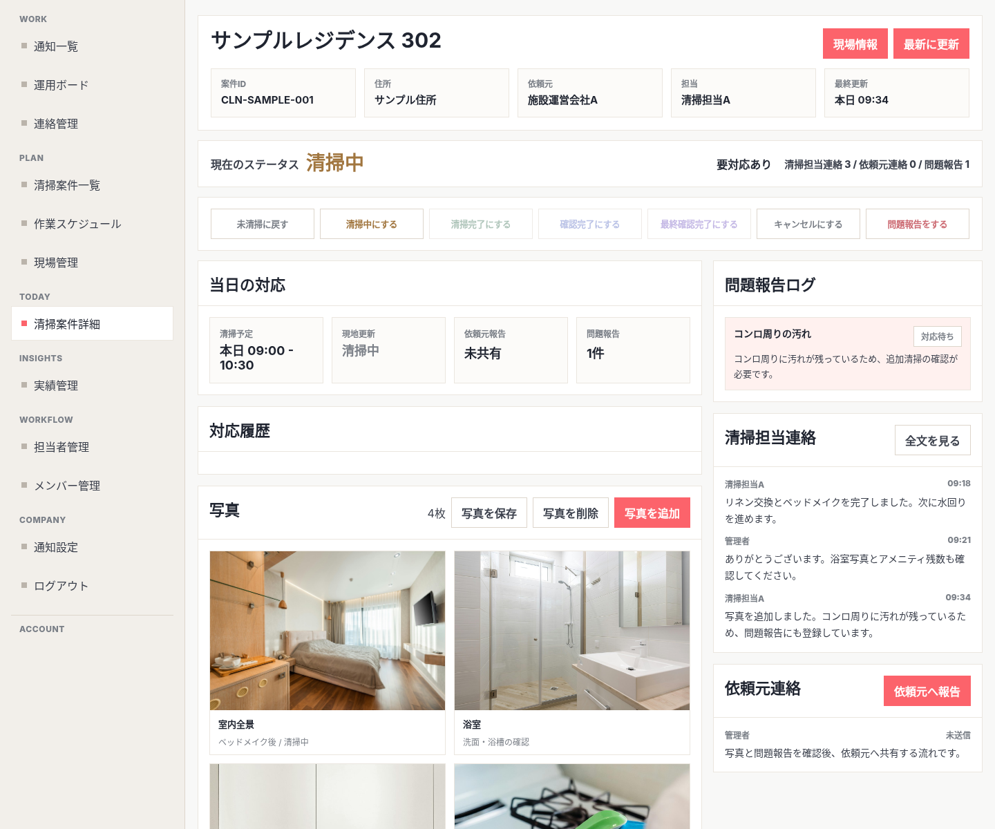
Task: Click the 問題報告 1件 card
Action: [634, 350]
